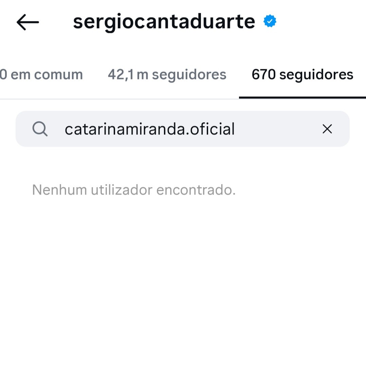Click the blue verified badge icon
The width and height of the screenshot is (366, 366).
(270, 22)
